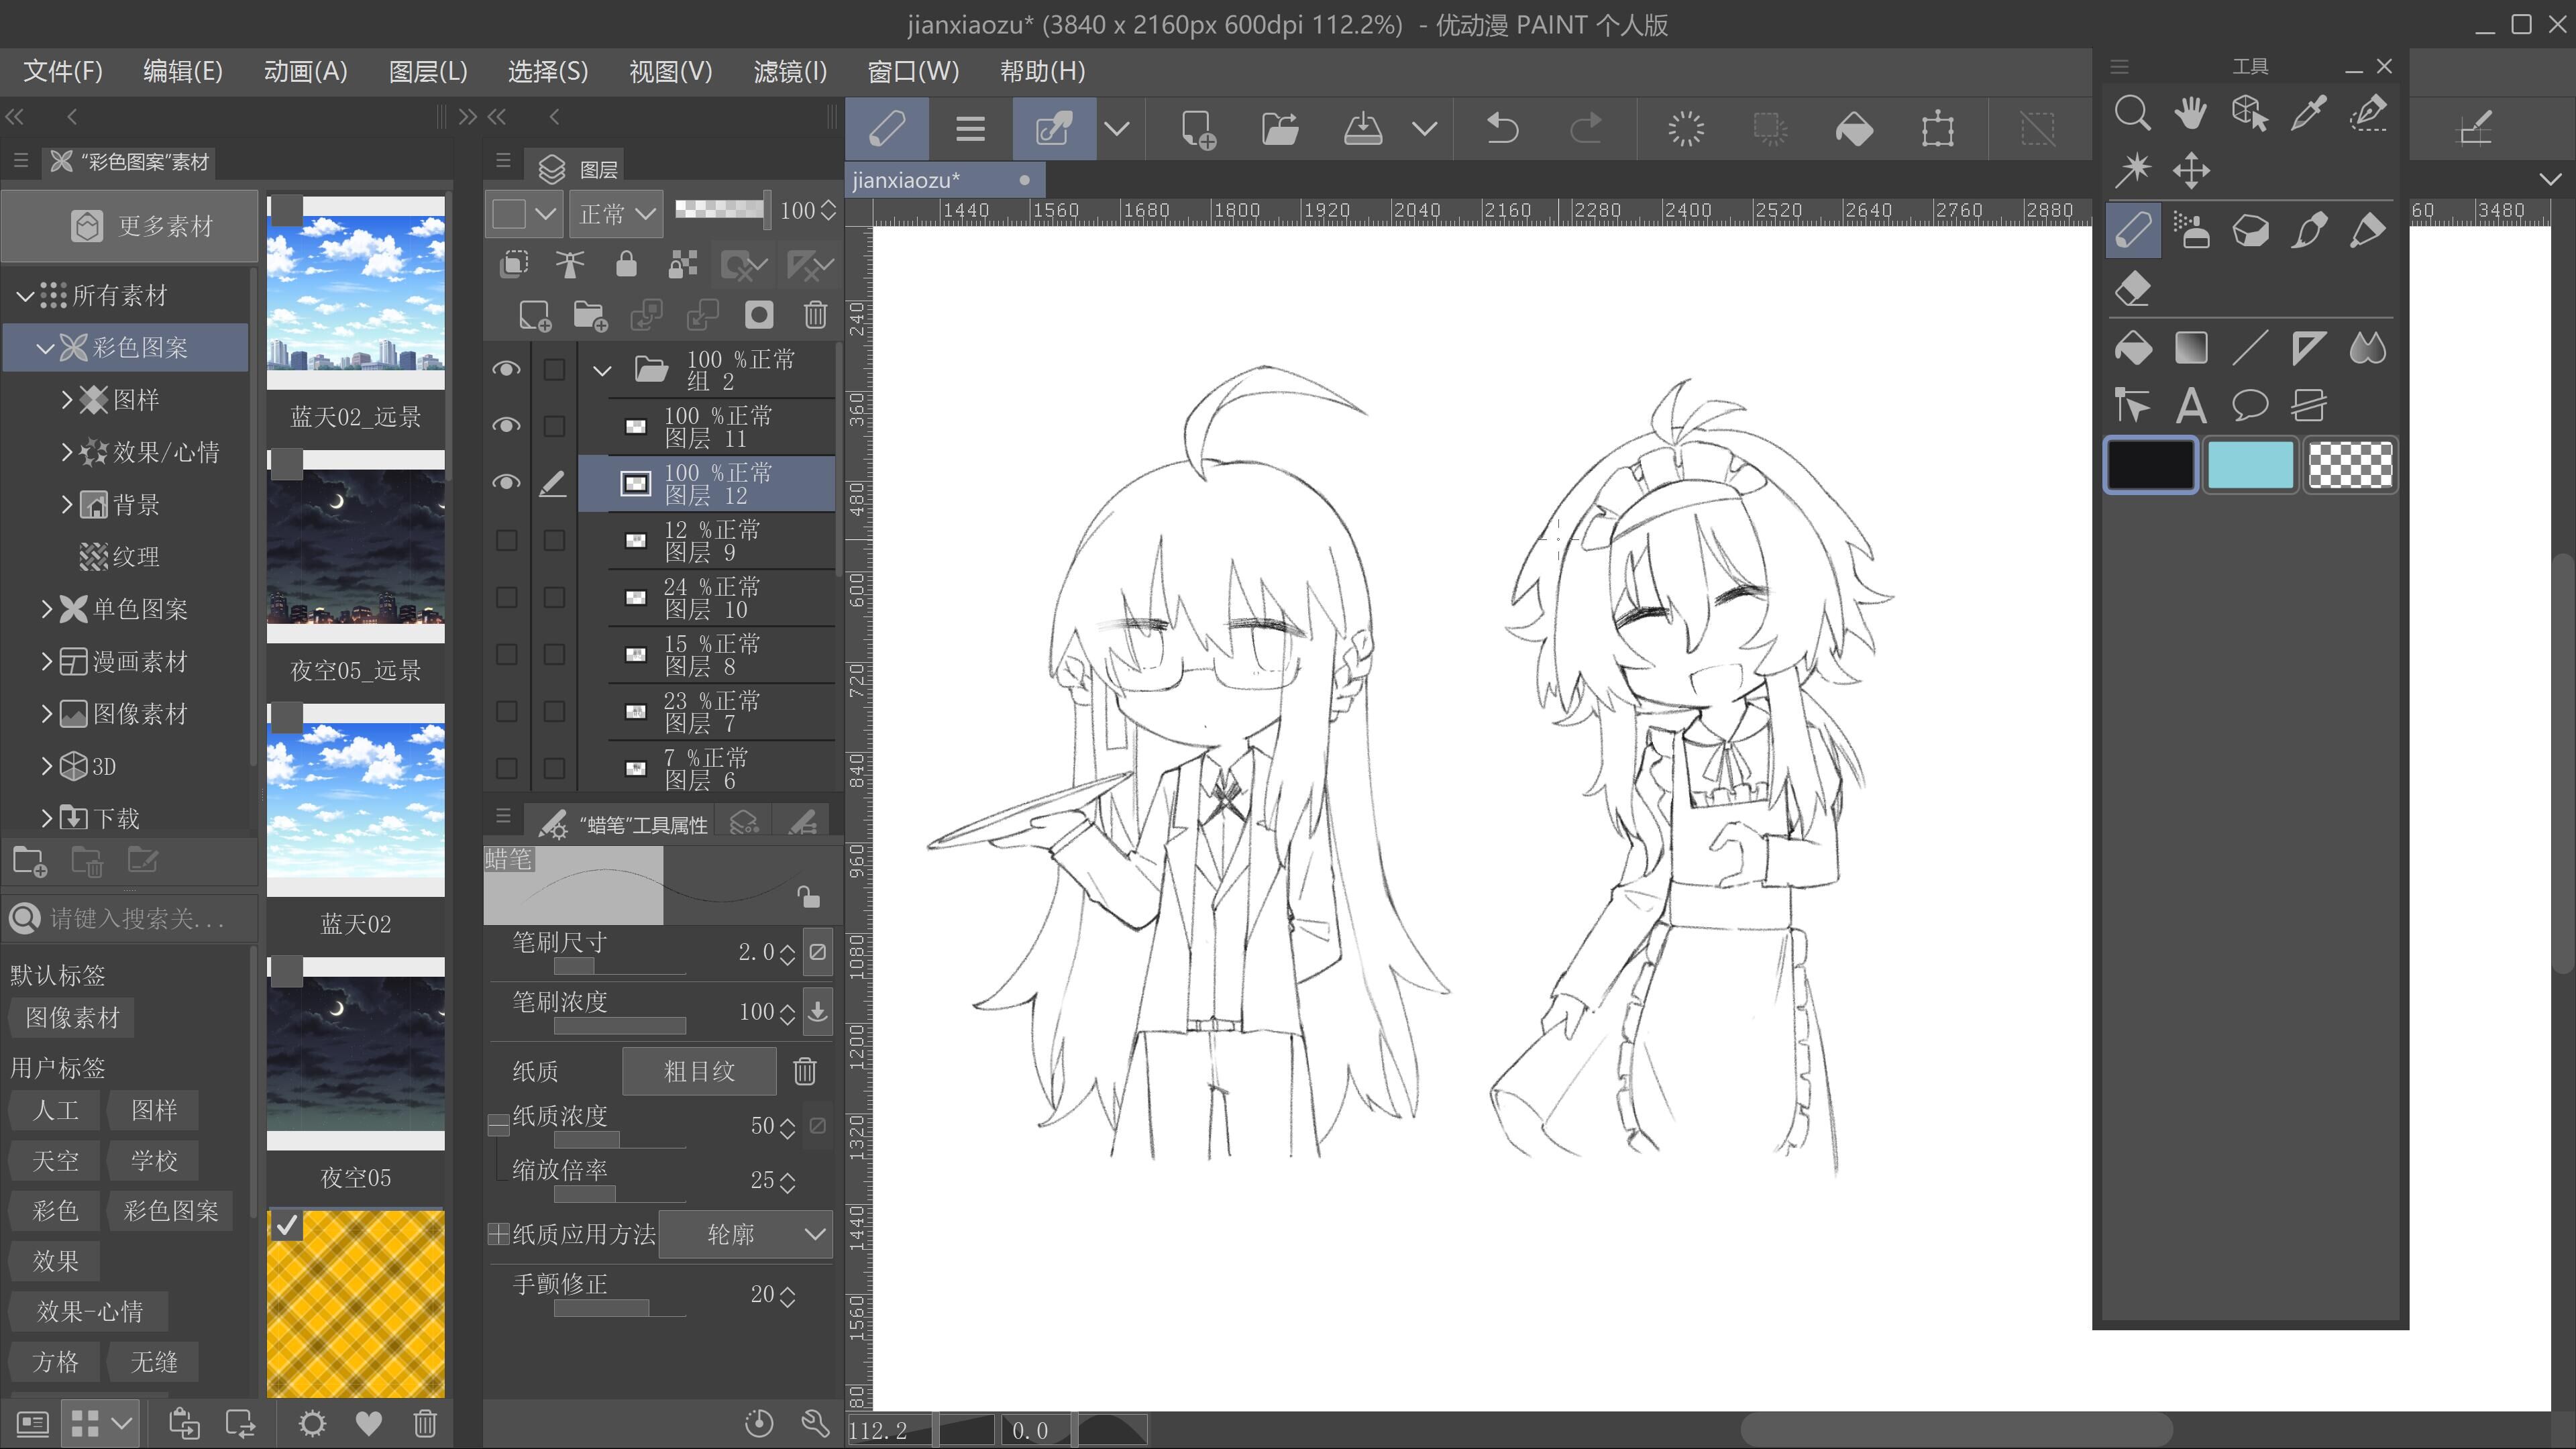Click the 粗目纹 paper texture button
This screenshot has height=1449, width=2576.
698,1071
